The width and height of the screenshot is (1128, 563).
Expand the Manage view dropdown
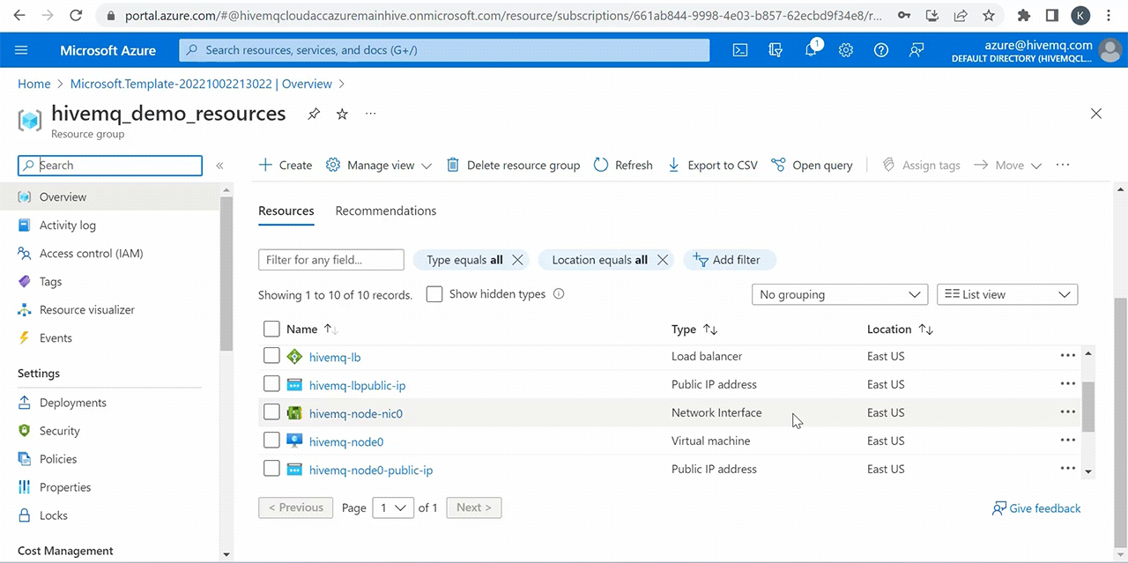[x=379, y=165]
